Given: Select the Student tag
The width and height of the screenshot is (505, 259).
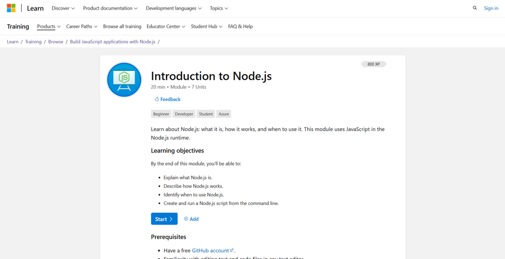Looking at the screenshot, I should 206,114.
